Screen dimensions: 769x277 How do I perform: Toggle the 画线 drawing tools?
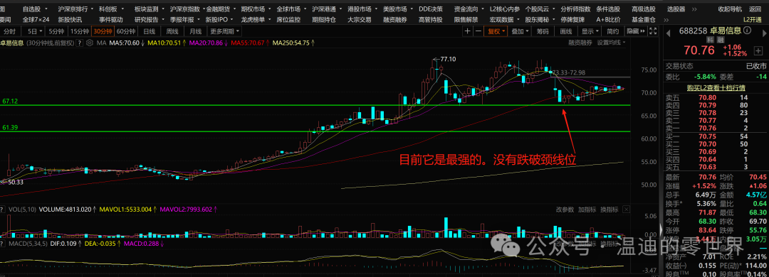566,31
